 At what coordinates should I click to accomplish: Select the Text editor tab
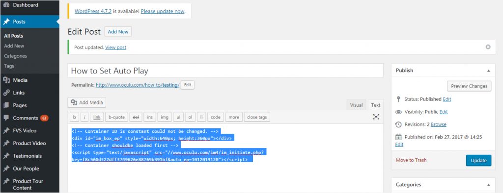coord(376,105)
